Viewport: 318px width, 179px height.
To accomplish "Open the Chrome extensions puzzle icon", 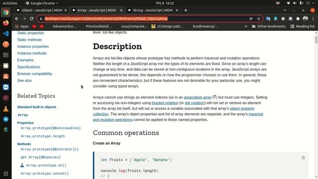I will [x=298, y=19].
